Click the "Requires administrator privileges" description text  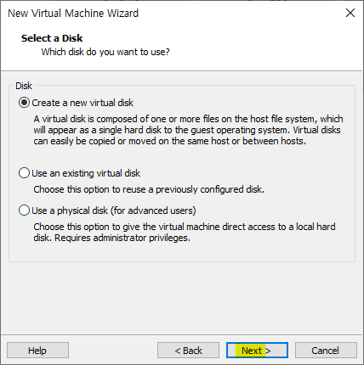(122, 238)
